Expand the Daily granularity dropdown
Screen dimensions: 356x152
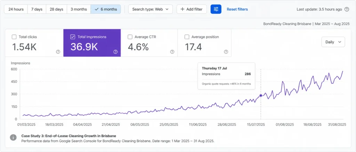click(333, 42)
